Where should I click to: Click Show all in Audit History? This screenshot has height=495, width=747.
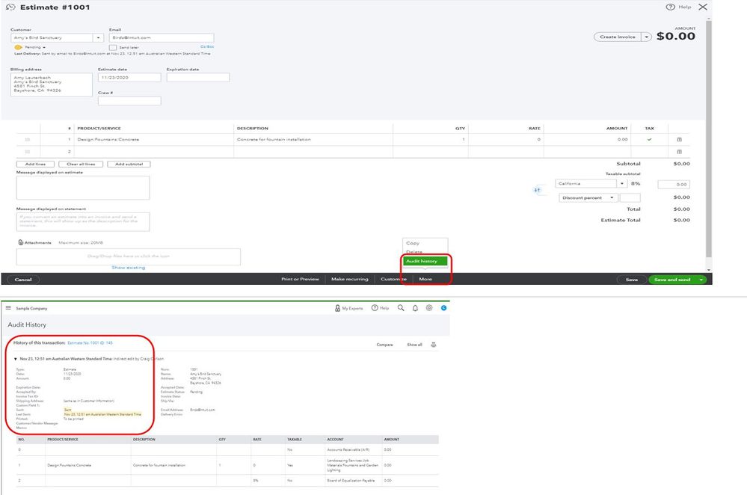414,345
